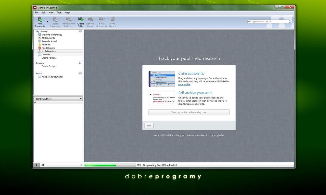Click the Recently Added clock icon
The height and width of the screenshot is (195, 326).
(39, 41)
